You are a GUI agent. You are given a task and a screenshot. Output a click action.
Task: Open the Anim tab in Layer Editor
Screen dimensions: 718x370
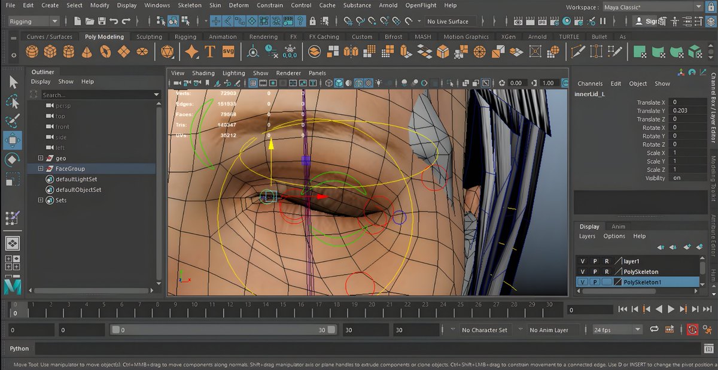[x=618, y=226]
